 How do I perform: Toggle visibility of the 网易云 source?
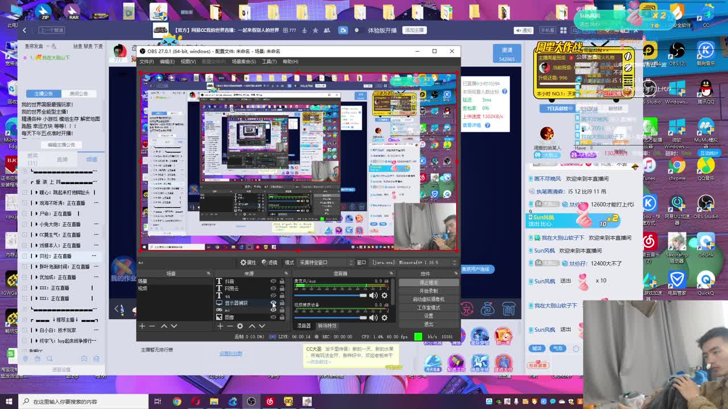[x=273, y=289]
